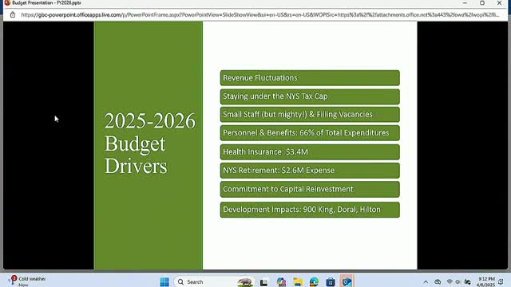
Task: Open File Explorer from the taskbar
Action: click(298, 282)
